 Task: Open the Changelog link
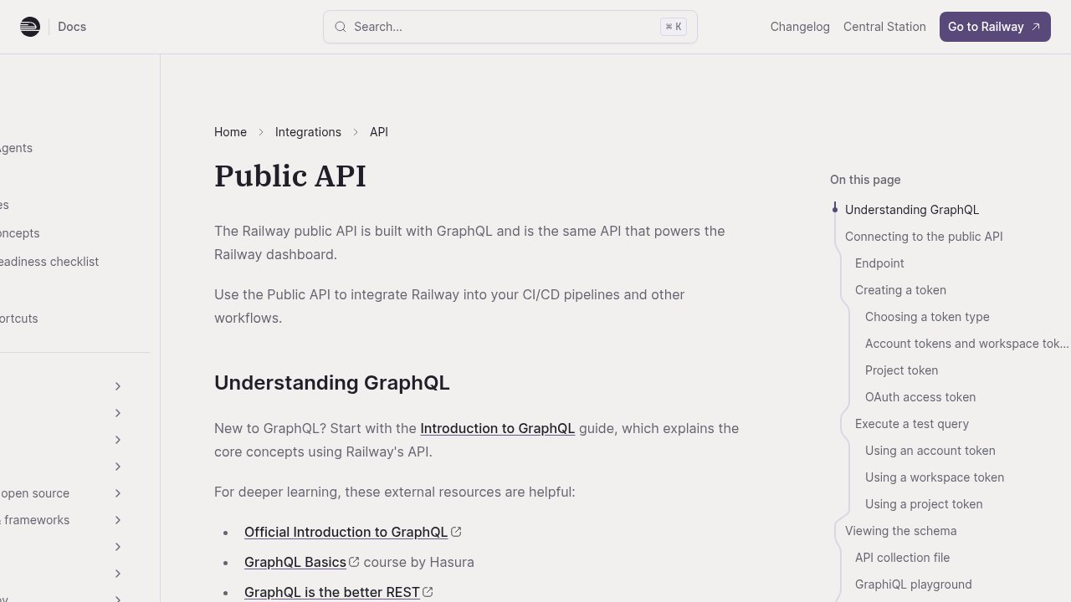coord(800,27)
